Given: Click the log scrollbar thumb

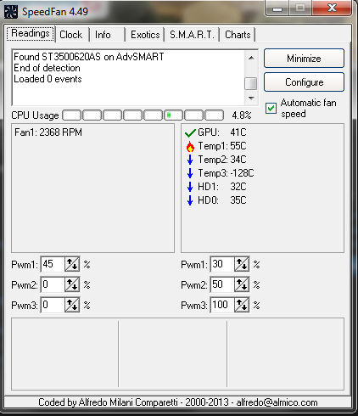Looking at the screenshot, I should (x=251, y=84).
